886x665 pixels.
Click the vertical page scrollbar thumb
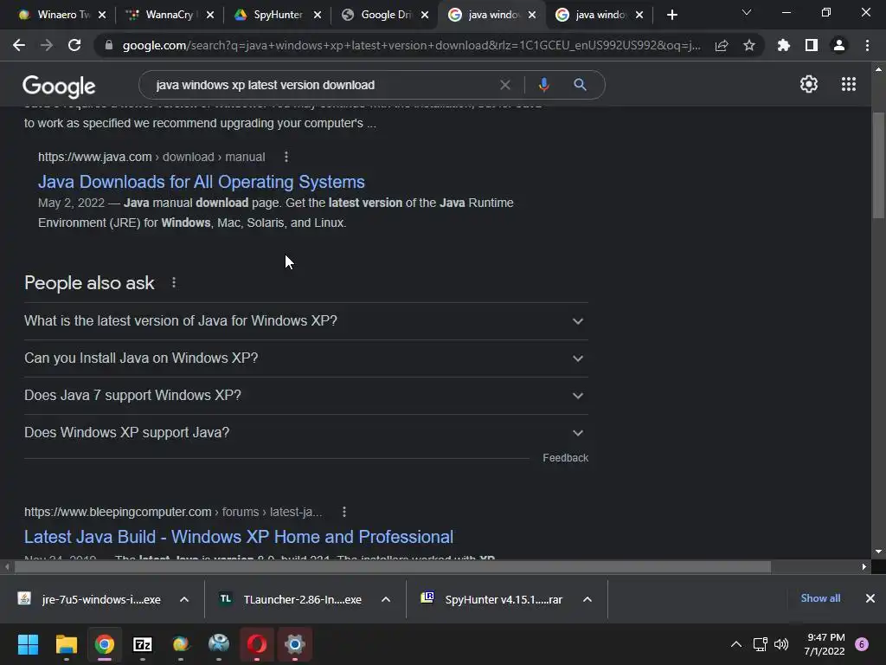pos(878,165)
